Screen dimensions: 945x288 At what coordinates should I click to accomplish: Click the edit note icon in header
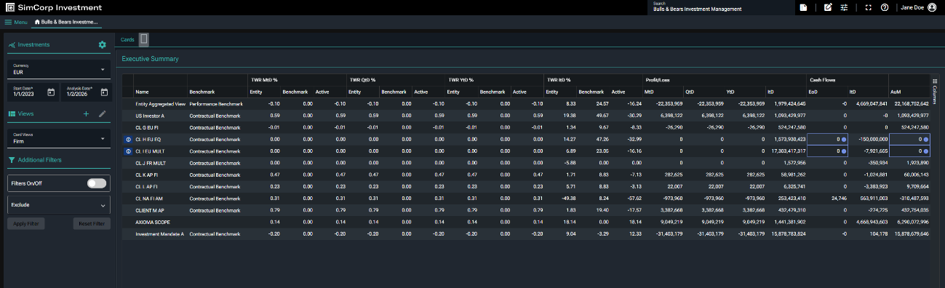(828, 7)
